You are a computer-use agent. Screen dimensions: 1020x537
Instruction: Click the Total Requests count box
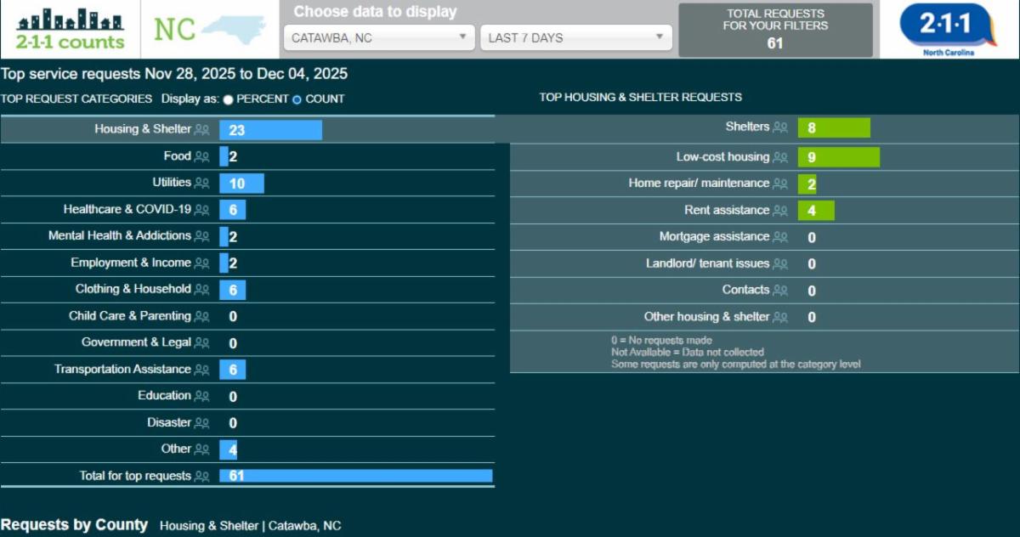[774, 30]
